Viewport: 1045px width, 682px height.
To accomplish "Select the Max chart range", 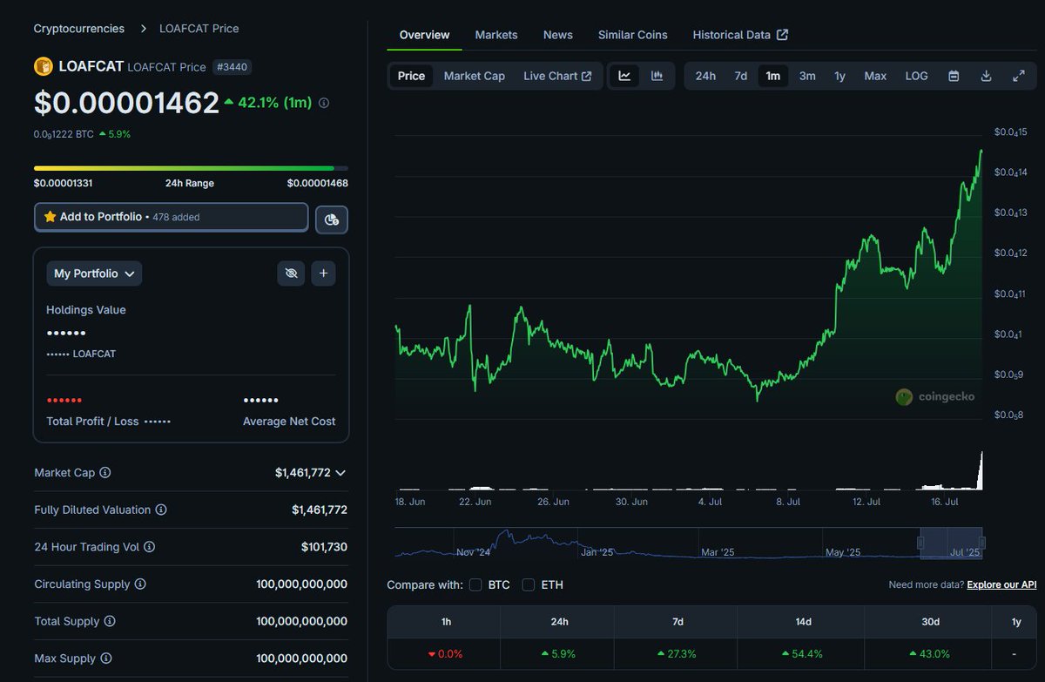I will (x=875, y=76).
